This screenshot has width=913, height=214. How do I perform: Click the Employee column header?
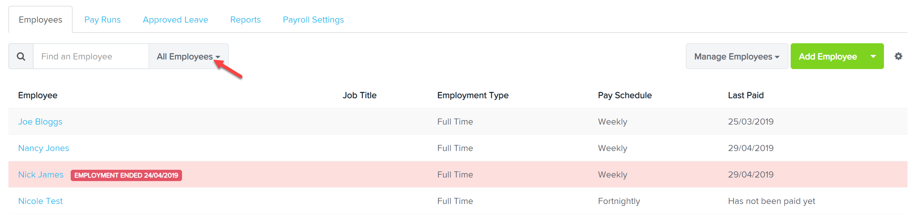[x=37, y=95]
